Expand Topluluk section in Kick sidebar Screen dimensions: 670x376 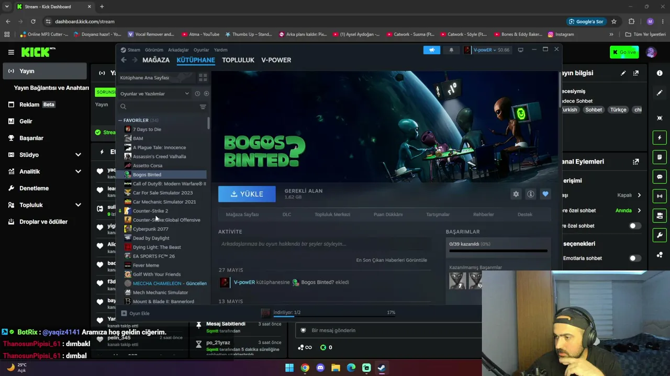78,205
